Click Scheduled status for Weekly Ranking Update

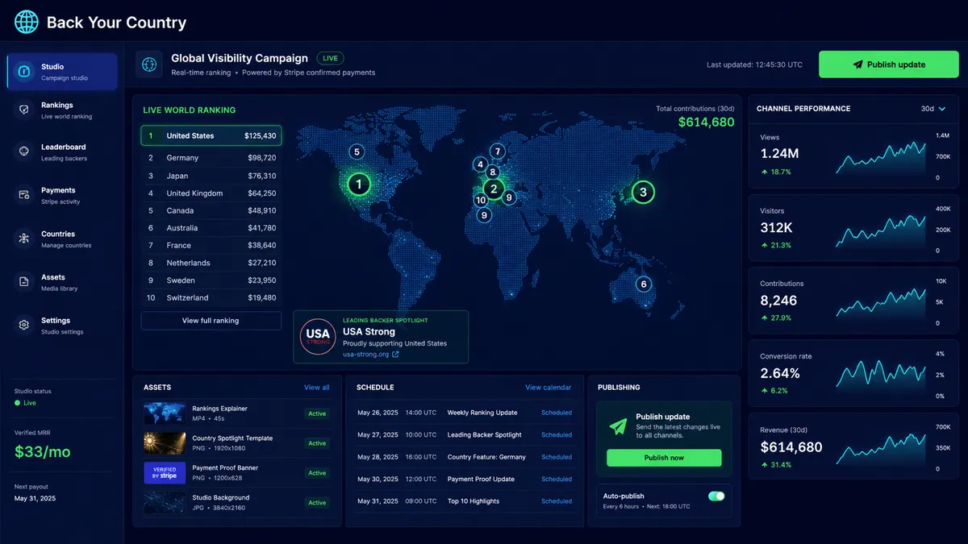pos(557,413)
